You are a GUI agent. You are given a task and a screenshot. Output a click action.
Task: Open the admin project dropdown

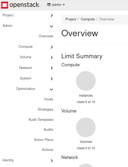[56, 5]
